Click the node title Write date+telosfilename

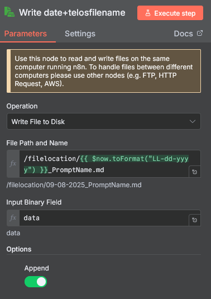[72, 13]
